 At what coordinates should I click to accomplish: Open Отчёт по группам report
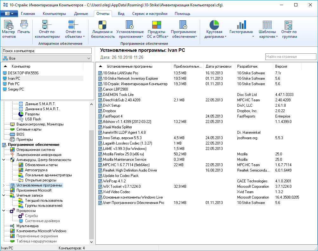(289, 30)
